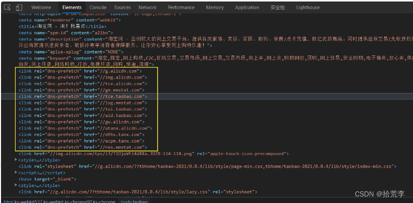Select the highlighted //tce.taobao.com link line
Viewport: 413px width, 203px height.
click(x=82, y=96)
